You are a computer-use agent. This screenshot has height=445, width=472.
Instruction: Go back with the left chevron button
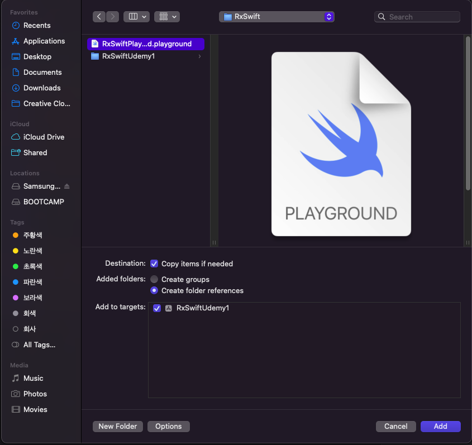99,17
